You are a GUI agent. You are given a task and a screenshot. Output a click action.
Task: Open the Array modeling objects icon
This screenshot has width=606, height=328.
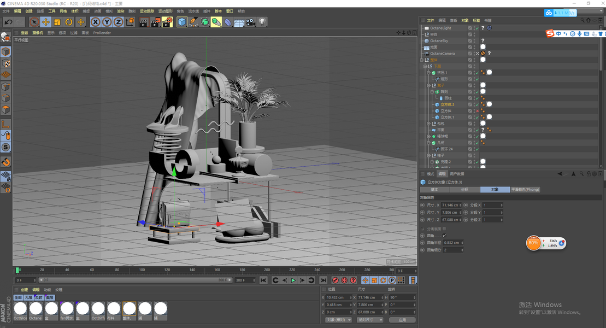(216, 22)
